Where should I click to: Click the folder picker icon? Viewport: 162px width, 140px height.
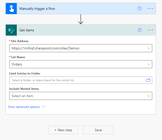(148, 80)
